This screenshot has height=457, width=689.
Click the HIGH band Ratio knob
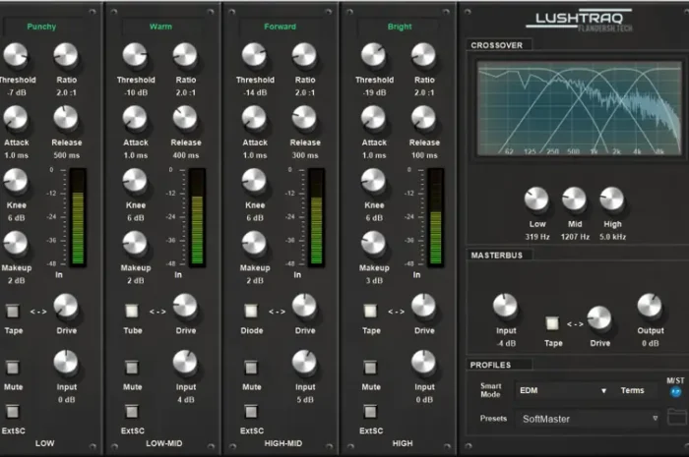423,55
